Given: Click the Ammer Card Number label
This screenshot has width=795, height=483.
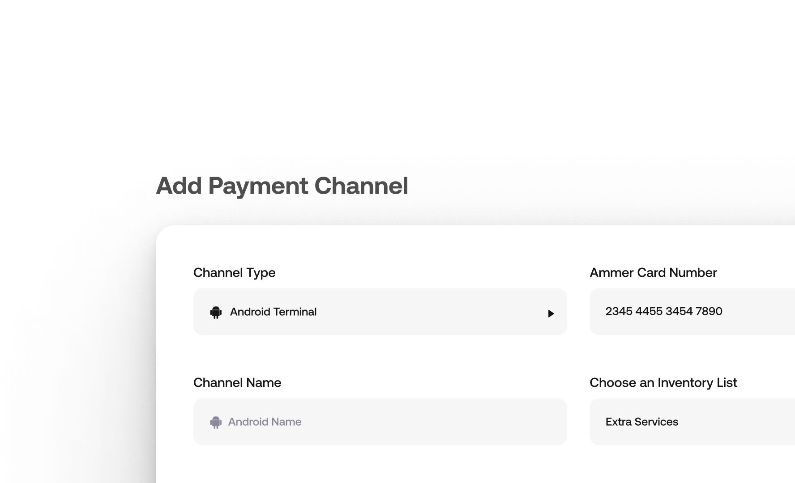Looking at the screenshot, I should click(653, 273).
